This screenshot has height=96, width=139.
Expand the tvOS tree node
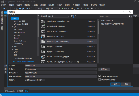(13, 49)
